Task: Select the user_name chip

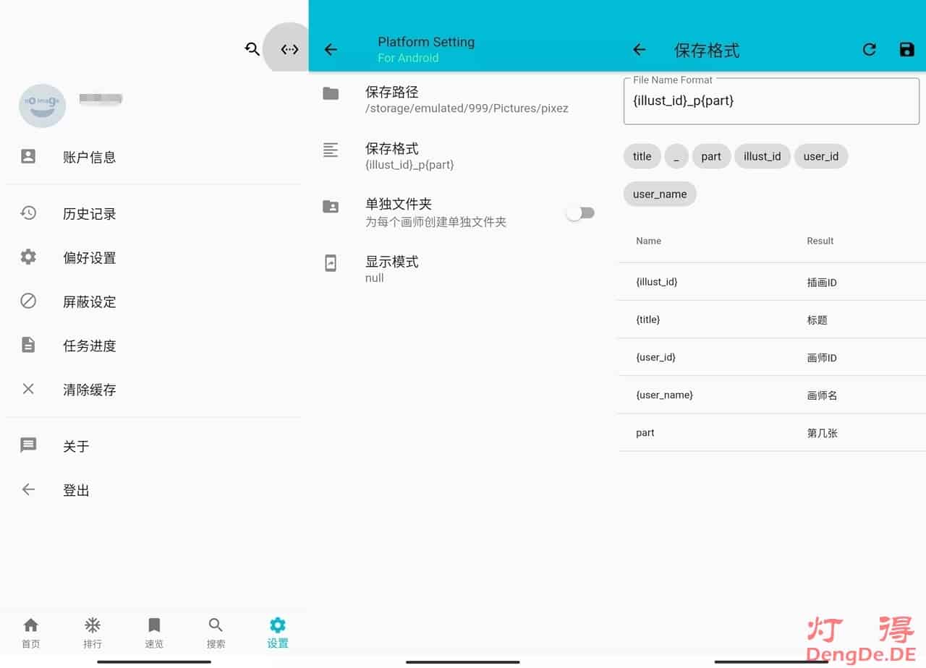Action: click(x=660, y=194)
